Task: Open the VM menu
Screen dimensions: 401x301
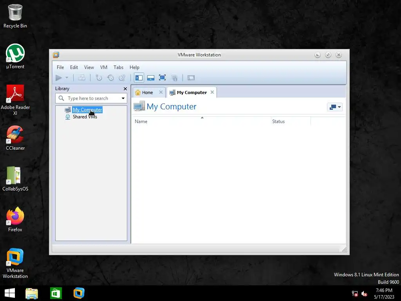Action: [x=103, y=67]
